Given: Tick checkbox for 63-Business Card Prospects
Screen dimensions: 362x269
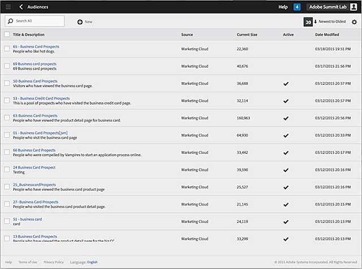Looking at the screenshot, I should [x=7, y=118].
